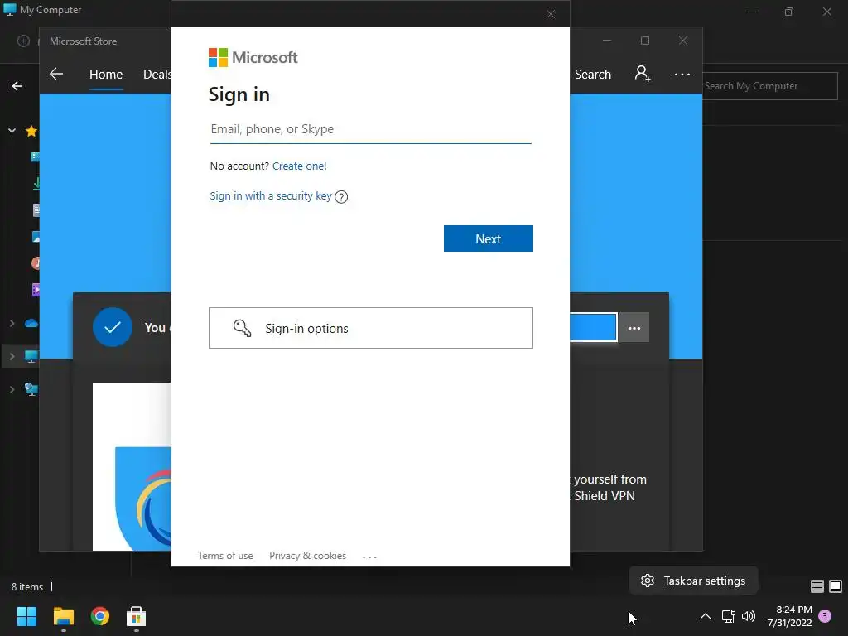Choose Sign in with a security key
The image size is (848, 636).
pos(271,195)
